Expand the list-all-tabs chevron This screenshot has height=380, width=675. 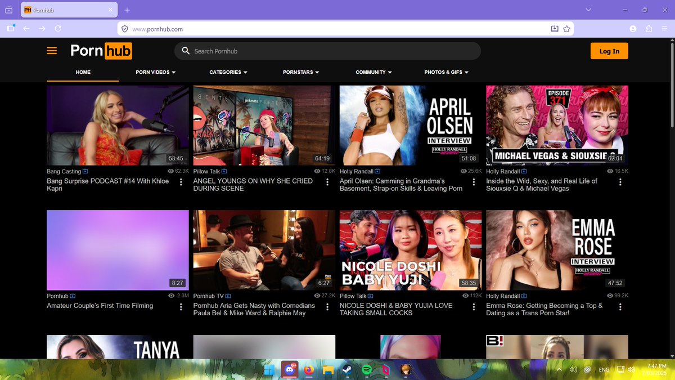(588, 10)
